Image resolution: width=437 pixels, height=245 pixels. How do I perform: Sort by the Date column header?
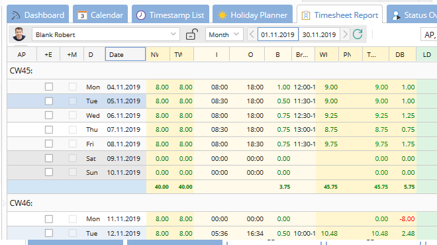[125, 54]
